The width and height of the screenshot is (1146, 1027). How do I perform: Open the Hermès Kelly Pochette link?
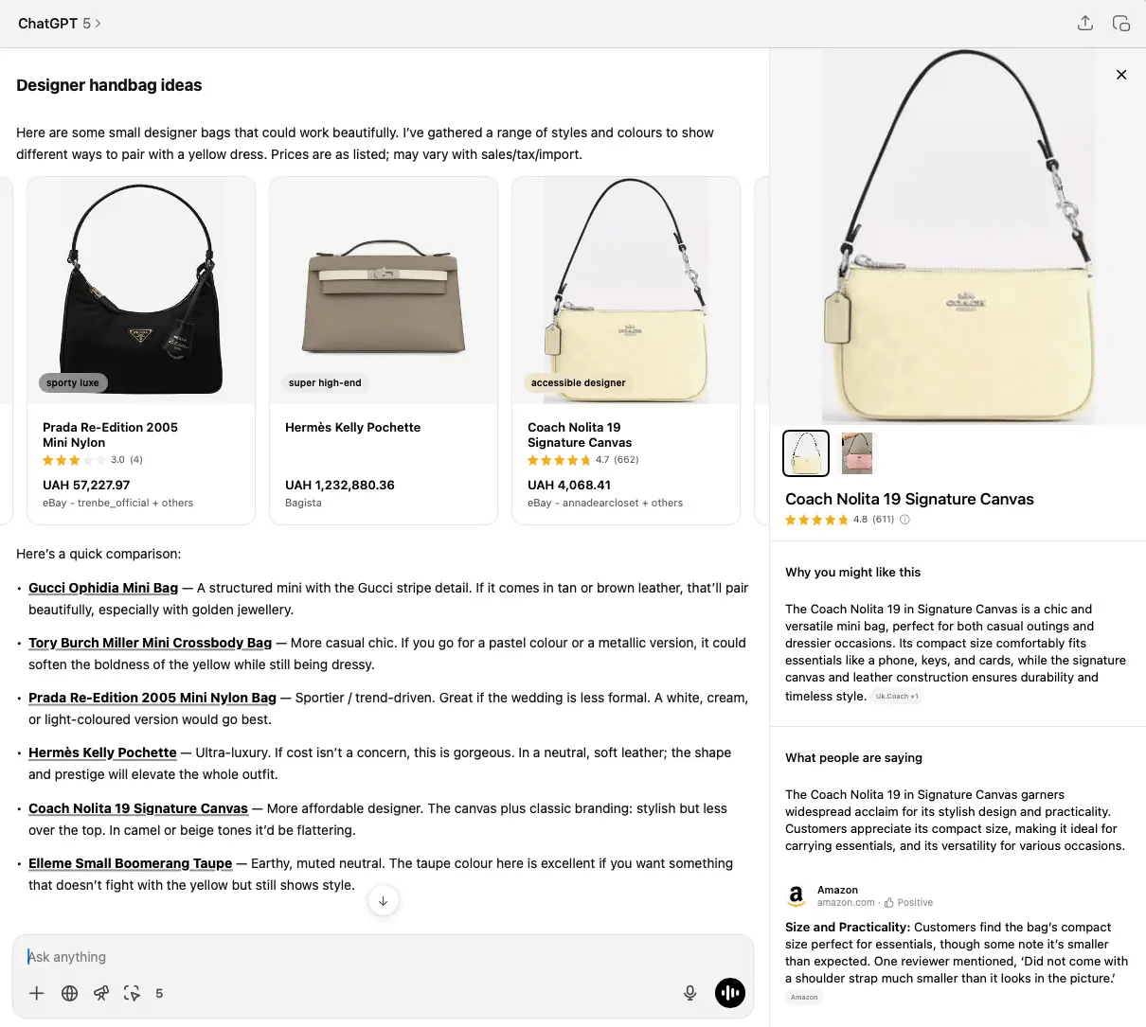point(102,753)
